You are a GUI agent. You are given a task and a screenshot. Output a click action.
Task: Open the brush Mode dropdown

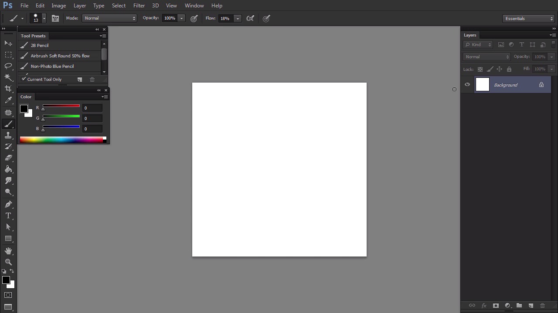click(x=109, y=18)
